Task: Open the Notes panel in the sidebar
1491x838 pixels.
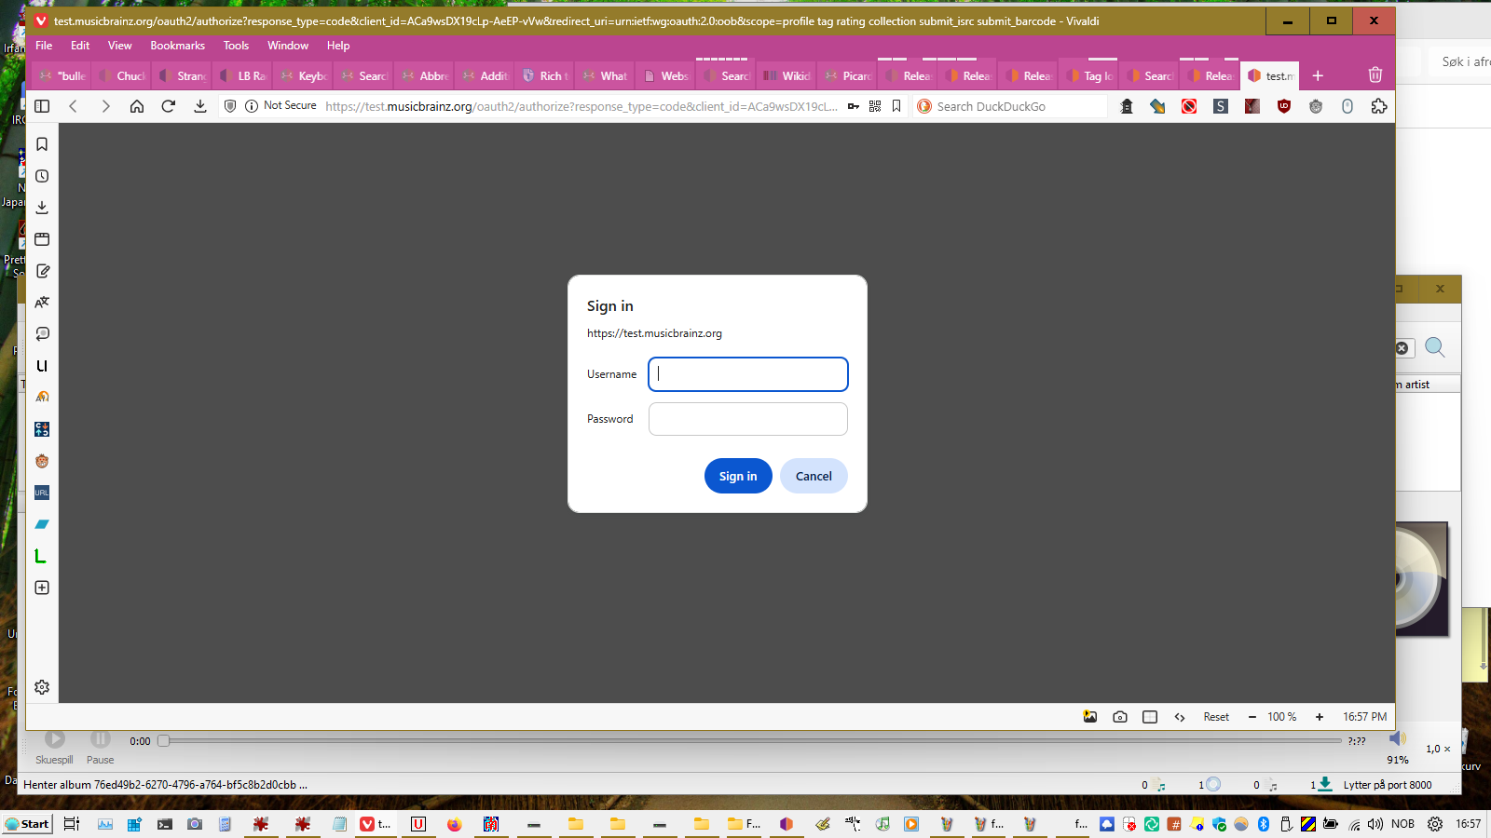Action: 42,271
